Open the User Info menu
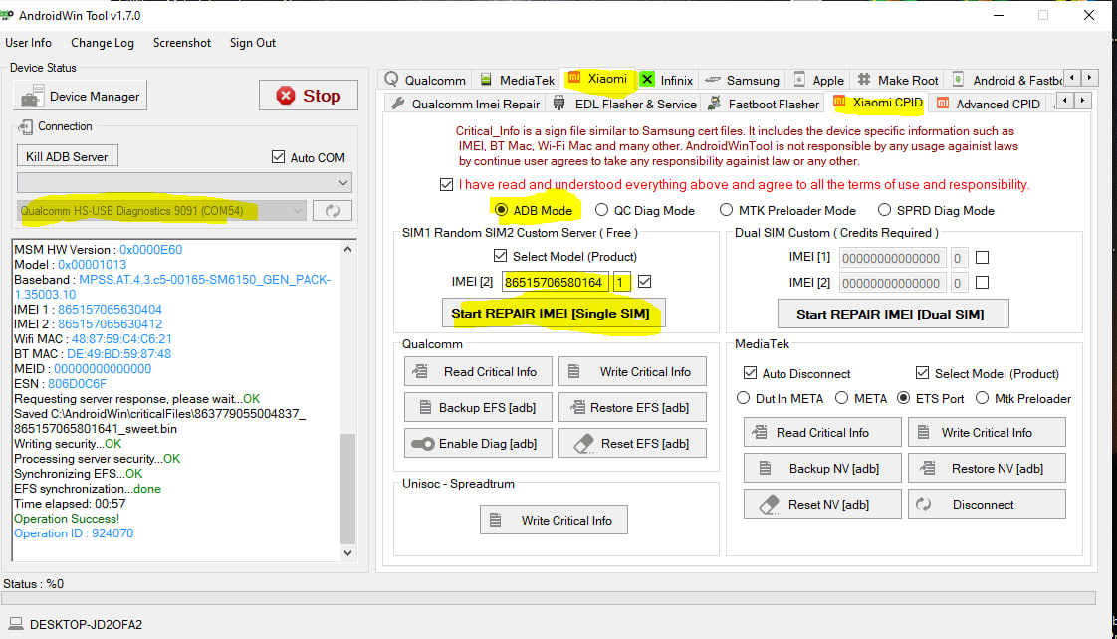The height and width of the screenshot is (639, 1117). coord(29,43)
